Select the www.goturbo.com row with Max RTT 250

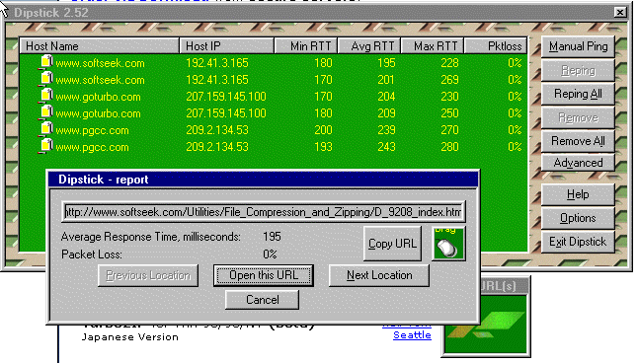(x=274, y=113)
